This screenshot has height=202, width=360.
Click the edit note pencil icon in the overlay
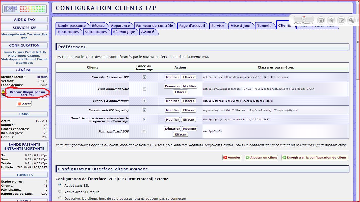341,20
